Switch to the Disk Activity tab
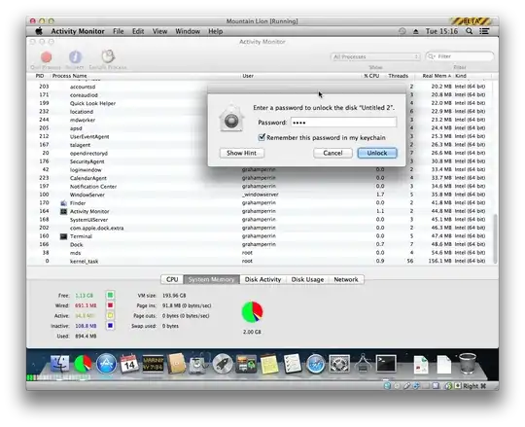The height and width of the screenshot is (427, 525). pyautogui.click(x=262, y=279)
